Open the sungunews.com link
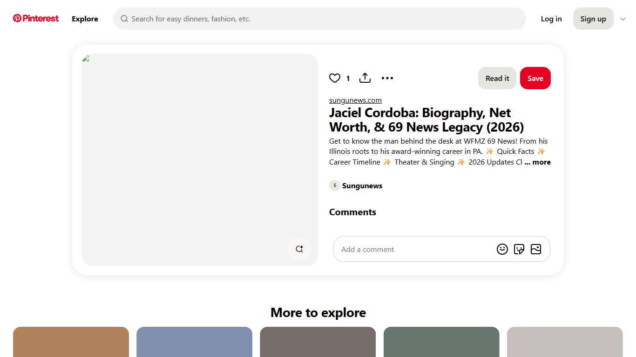 pyautogui.click(x=355, y=100)
